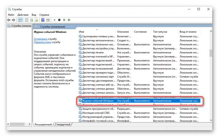Select the Диспетчер скачанных карт service

coord(139,77)
